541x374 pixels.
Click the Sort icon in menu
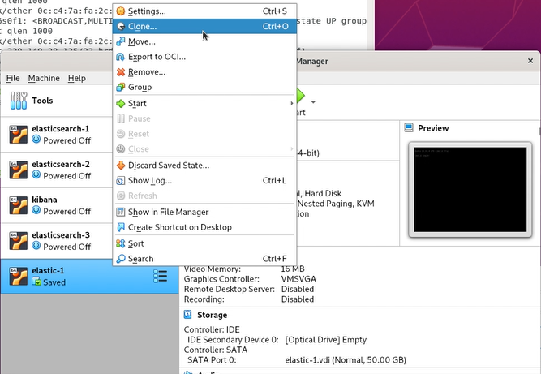(x=120, y=243)
